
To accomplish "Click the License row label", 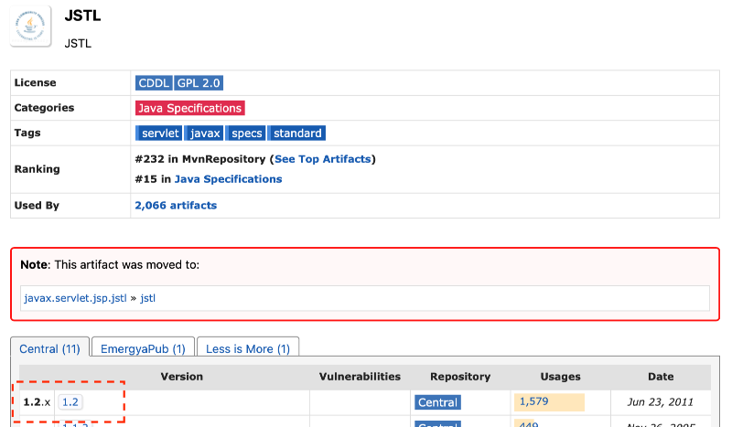I will click(x=35, y=82).
